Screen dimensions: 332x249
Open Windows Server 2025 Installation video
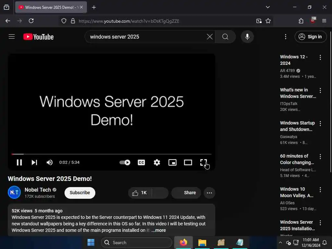(297, 225)
